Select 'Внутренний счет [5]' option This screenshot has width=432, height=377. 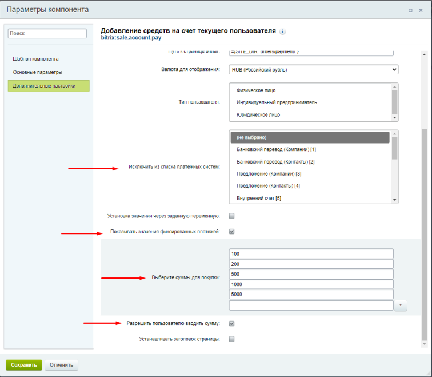click(x=310, y=198)
